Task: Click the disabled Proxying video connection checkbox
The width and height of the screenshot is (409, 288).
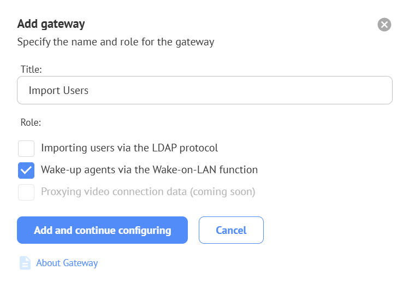Action: (x=26, y=192)
